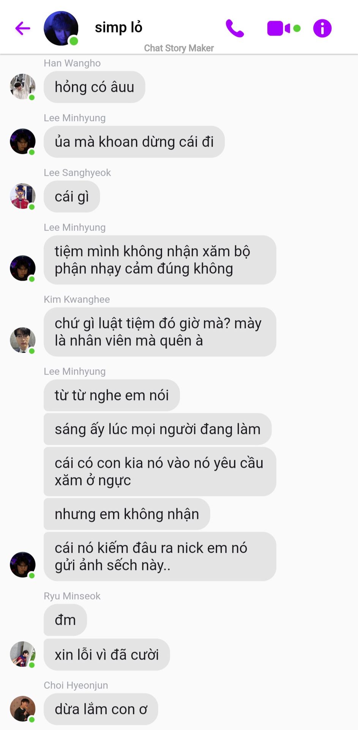Select the message 'dừa lắm con ơ'

click(x=101, y=709)
